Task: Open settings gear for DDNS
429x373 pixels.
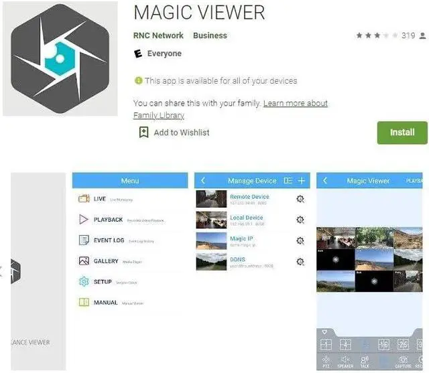Action: pyautogui.click(x=300, y=262)
